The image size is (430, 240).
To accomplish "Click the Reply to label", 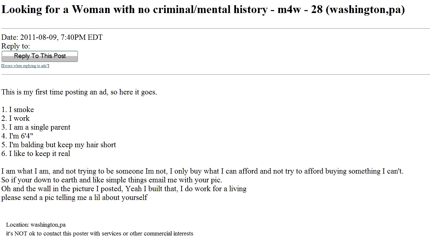I will click(16, 46).
